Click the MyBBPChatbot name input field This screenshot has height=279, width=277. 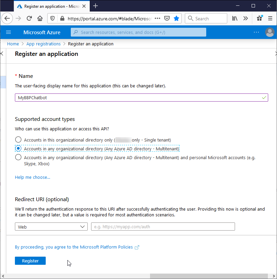(x=142, y=98)
